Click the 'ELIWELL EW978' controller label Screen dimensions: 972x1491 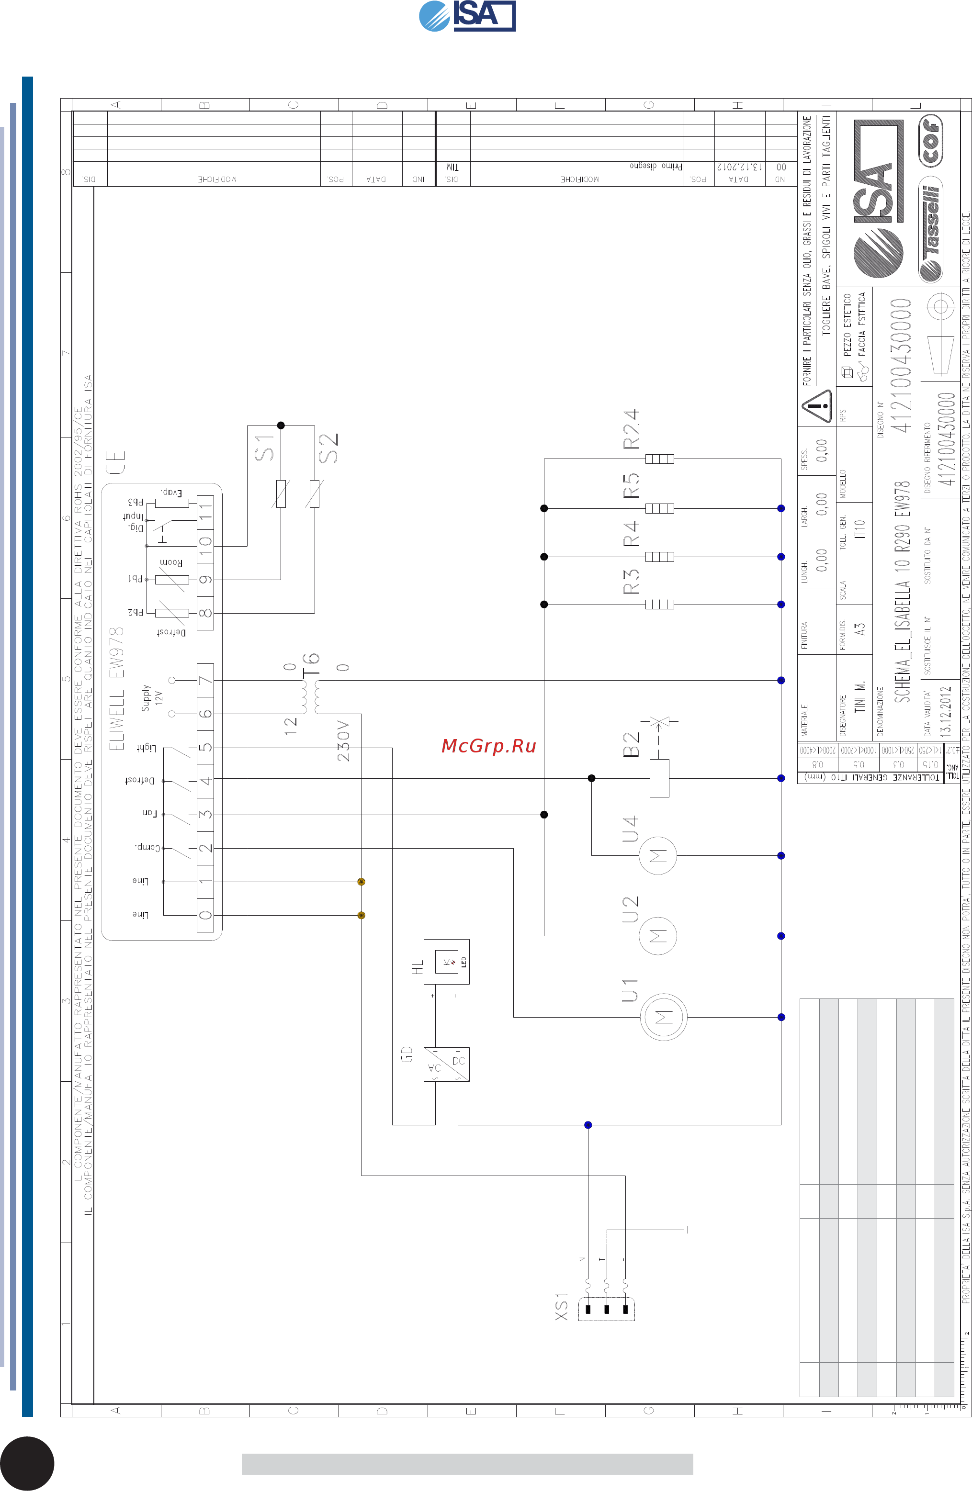116,689
